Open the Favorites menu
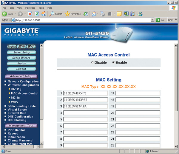The image size is (179, 154). tap(30, 8)
